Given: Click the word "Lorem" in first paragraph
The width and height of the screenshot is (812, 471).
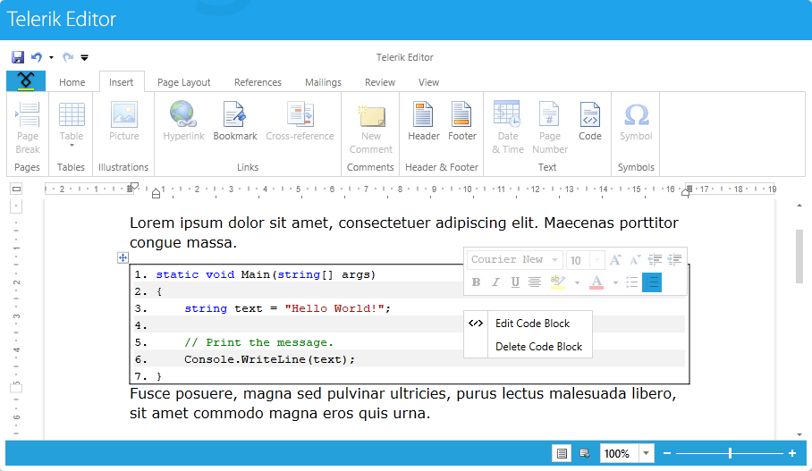Looking at the screenshot, I should click(152, 223).
